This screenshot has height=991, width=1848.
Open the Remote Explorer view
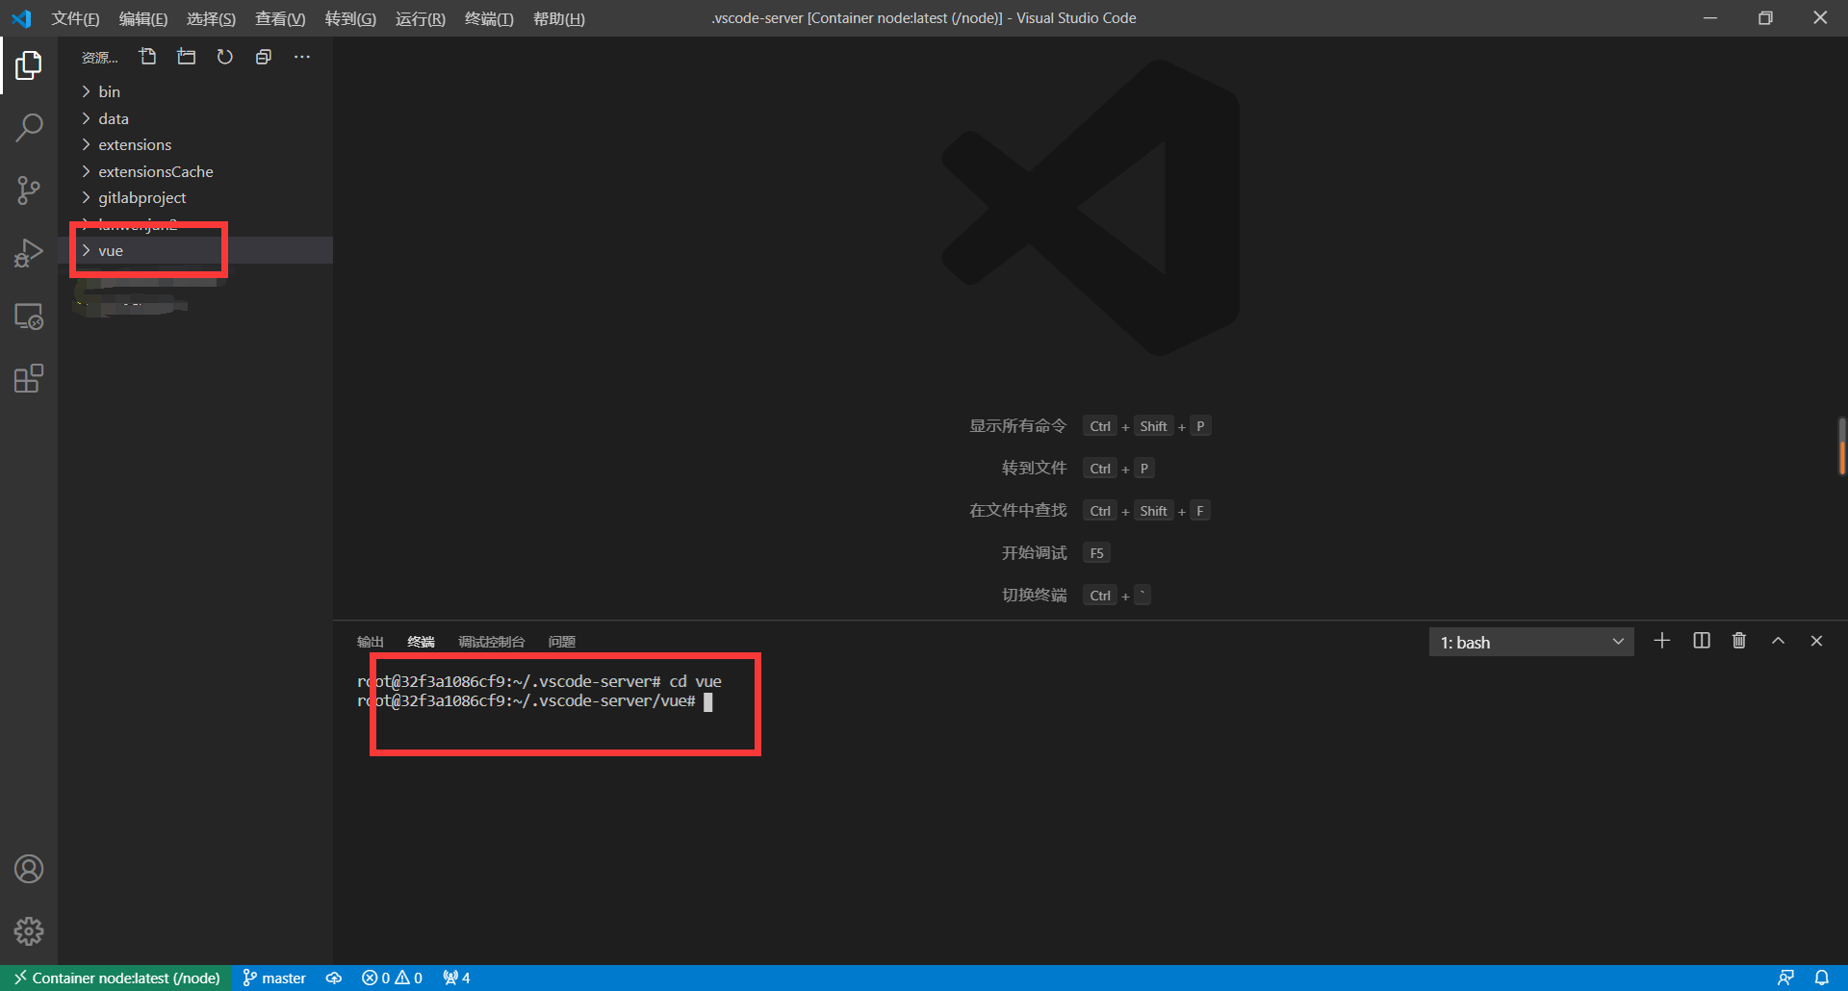(x=29, y=317)
